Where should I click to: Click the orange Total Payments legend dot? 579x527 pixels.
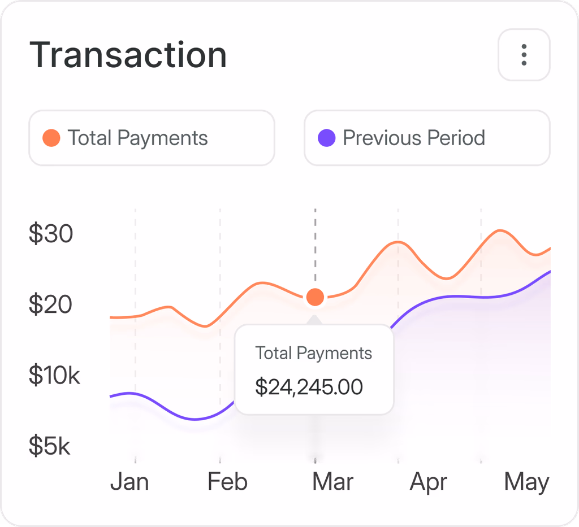[x=51, y=138]
